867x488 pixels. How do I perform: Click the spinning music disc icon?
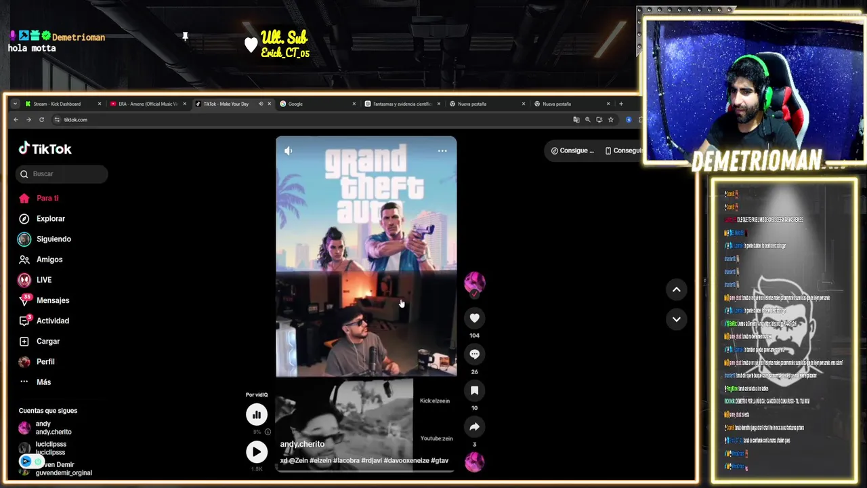click(x=474, y=462)
